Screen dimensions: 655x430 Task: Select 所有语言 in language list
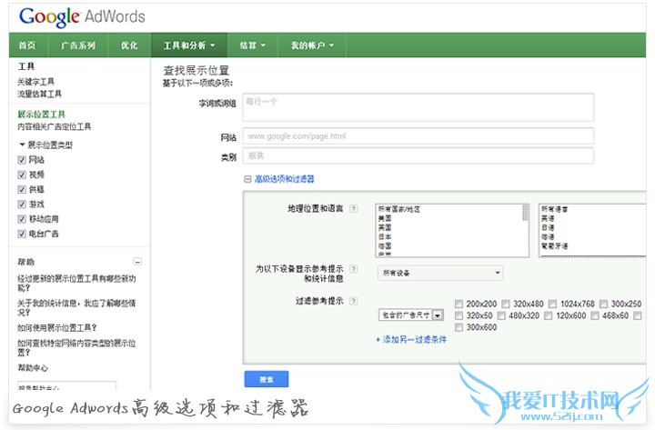tap(554, 209)
